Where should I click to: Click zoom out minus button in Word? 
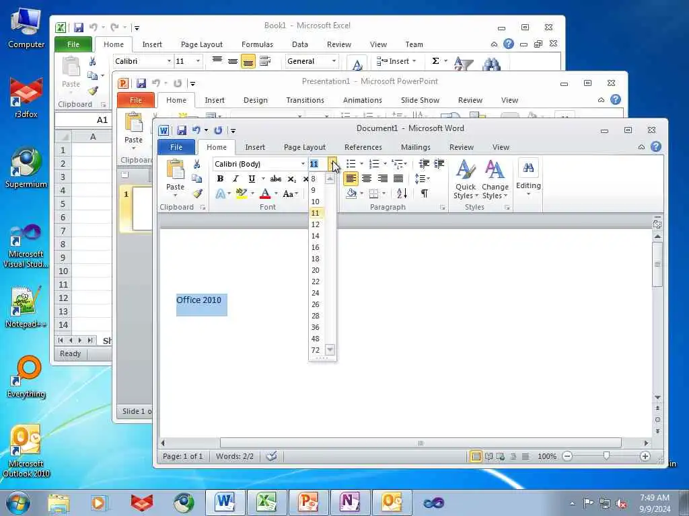click(x=567, y=456)
